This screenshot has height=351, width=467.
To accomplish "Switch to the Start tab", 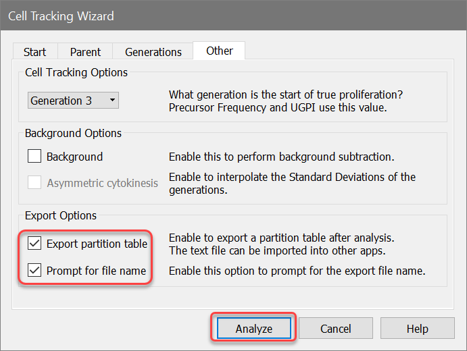I will pyautogui.click(x=34, y=52).
